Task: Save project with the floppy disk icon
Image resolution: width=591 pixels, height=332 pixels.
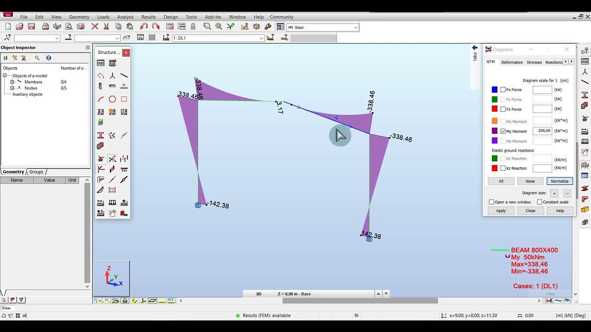Action: pos(31,27)
